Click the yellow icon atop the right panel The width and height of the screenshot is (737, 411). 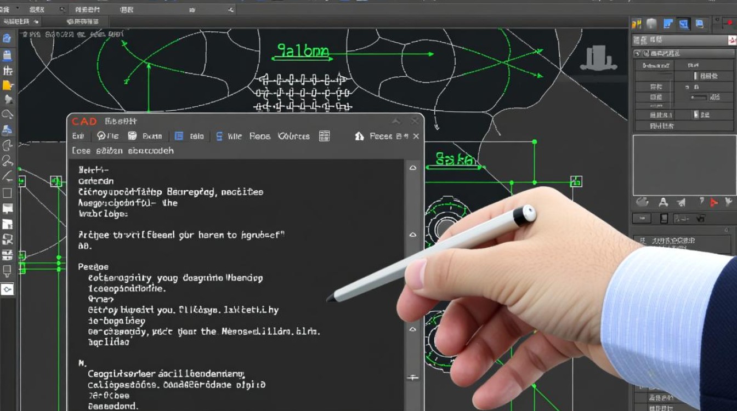(637, 24)
